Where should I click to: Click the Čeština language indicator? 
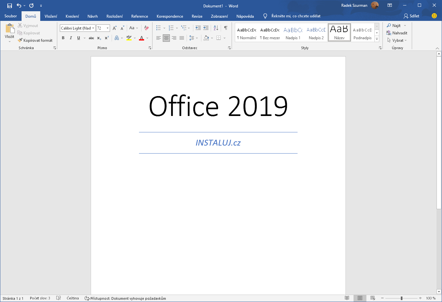click(x=73, y=298)
